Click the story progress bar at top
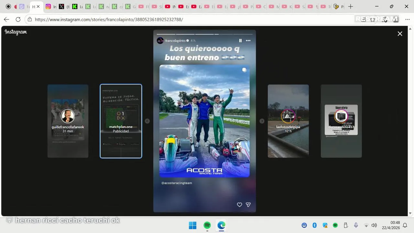The height and width of the screenshot is (233, 414). coord(204,34)
